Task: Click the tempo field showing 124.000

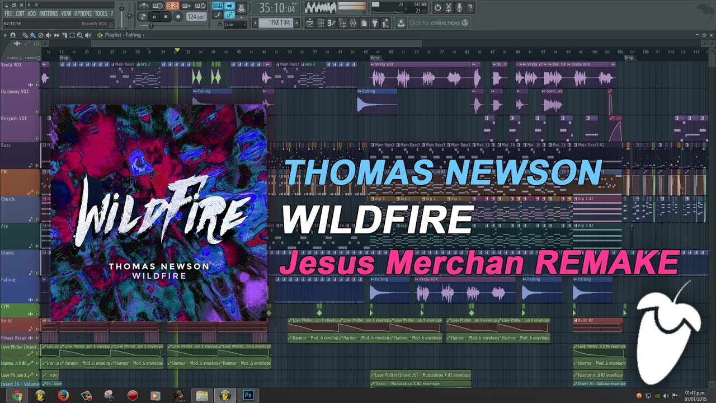Action: 196,17
